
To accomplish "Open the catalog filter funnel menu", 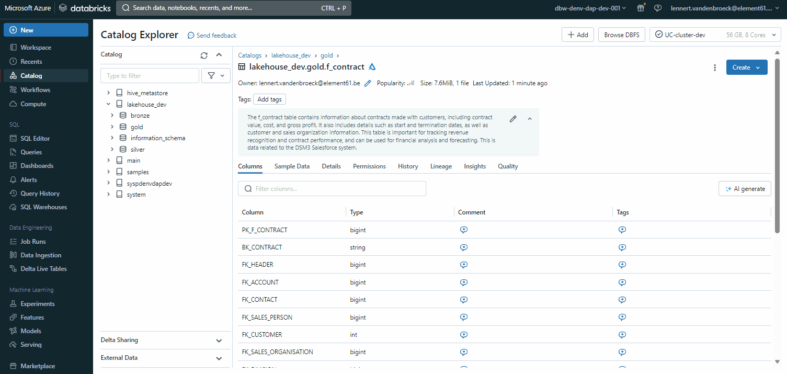I will click(x=215, y=76).
